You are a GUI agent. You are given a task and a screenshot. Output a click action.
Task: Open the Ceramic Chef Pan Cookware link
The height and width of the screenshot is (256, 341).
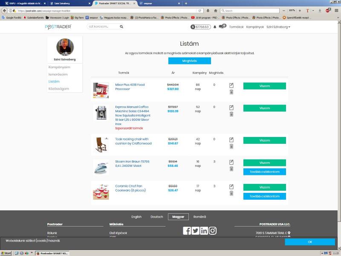click(130, 188)
